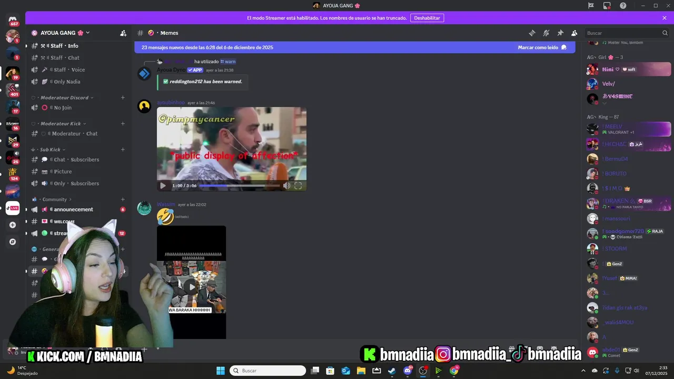Open the TikTok LIVE server icon
Screen dimensions: 674x379
point(13,208)
